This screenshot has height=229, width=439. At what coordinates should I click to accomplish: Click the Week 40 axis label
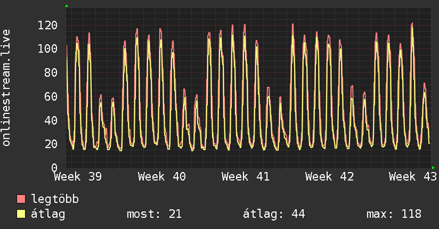click(x=162, y=177)
